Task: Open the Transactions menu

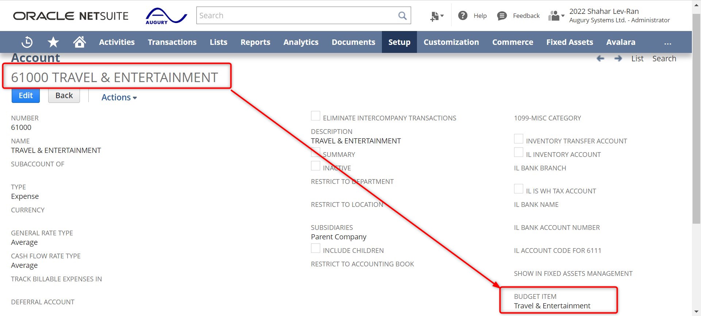Action: 172,42
